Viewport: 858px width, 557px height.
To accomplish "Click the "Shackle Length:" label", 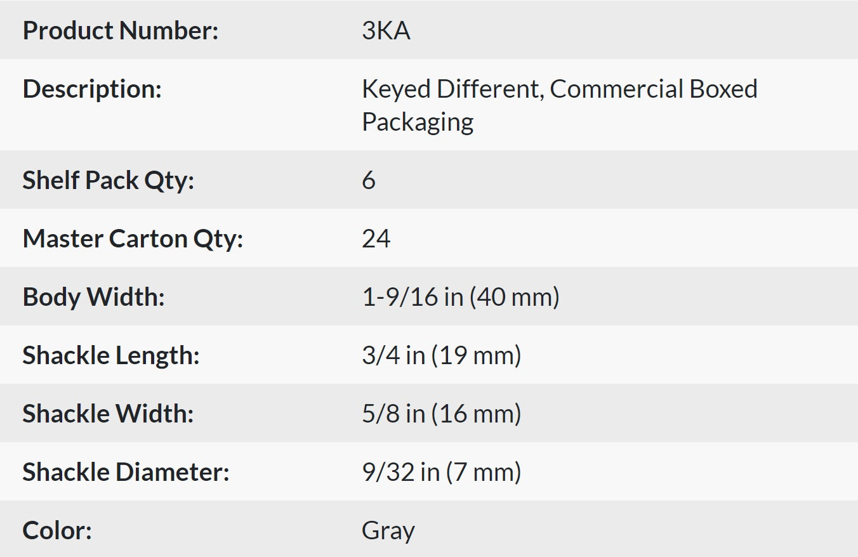I will (x=111, y=355).
